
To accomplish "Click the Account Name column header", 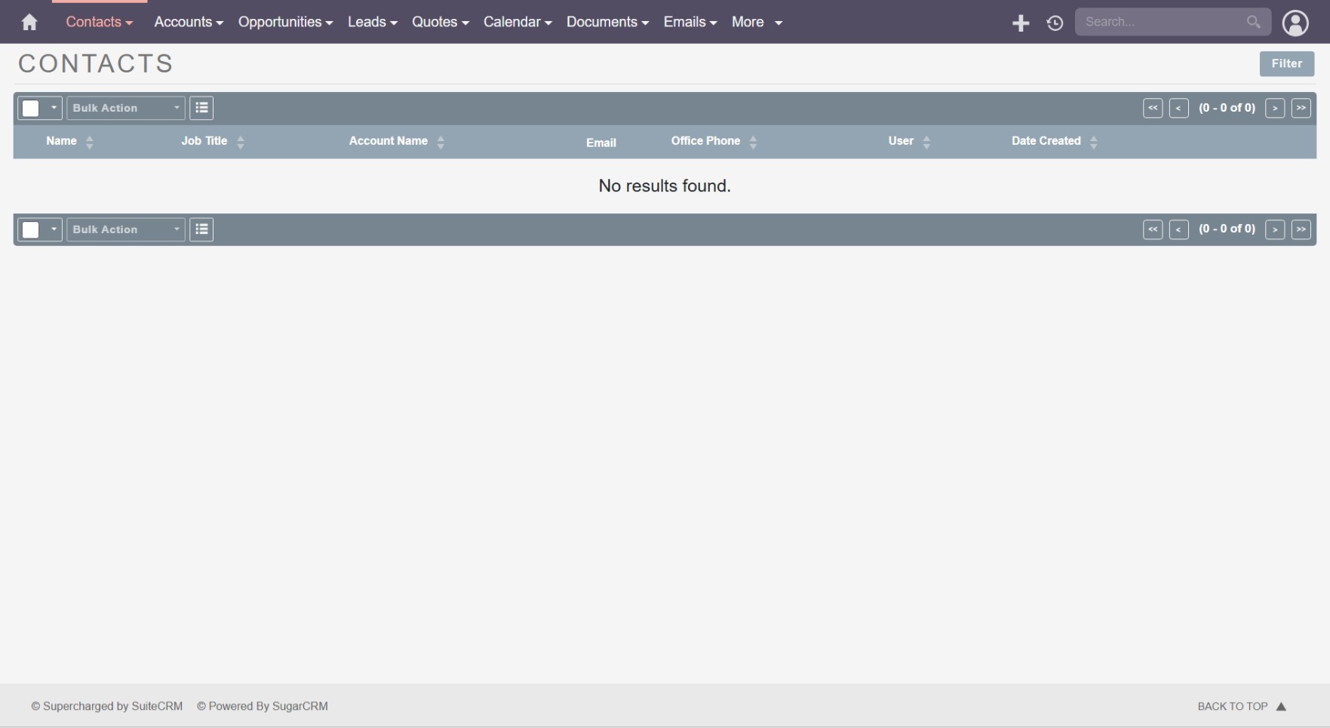I will 388,141.
